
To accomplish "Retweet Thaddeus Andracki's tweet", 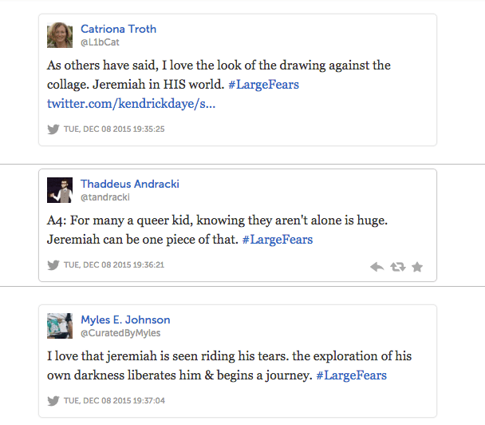I will (x=397, y=267).
